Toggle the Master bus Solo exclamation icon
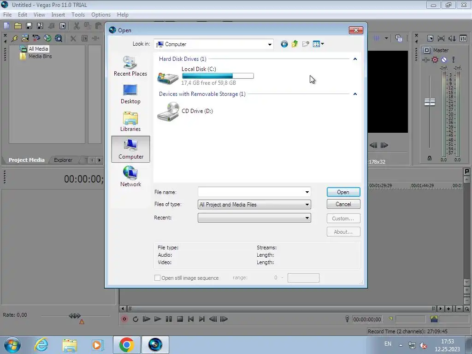The height and width of the screenshot is (354, 472). (x=454, y=59)
